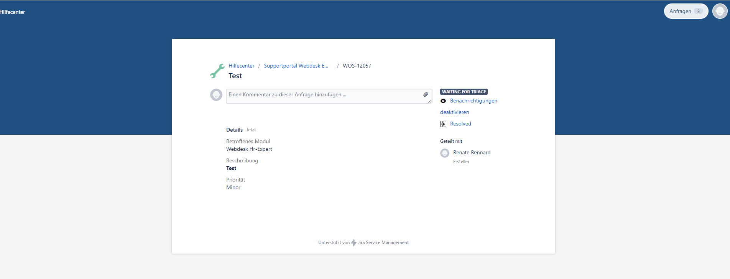
Task: Click the comment box resize handle
Action: tap(430, 101)
